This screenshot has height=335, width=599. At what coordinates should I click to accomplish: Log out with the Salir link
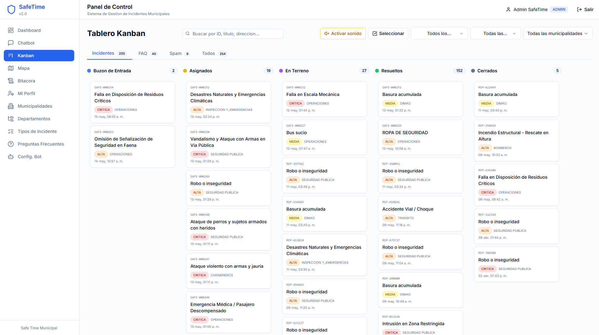(x=585, y=9)
